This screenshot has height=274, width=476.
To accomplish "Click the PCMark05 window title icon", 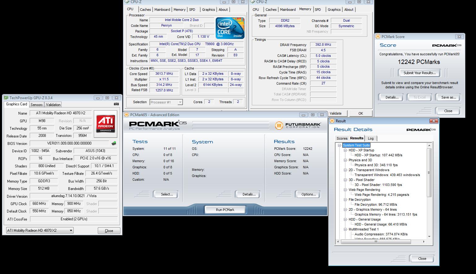I will 127,115.
